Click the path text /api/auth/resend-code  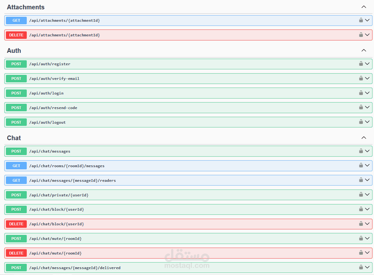tap(53, 108)
